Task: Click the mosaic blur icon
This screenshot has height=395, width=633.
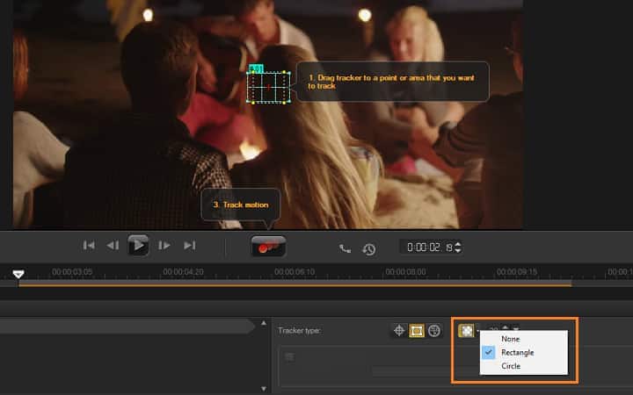Action: coord(466,331)
